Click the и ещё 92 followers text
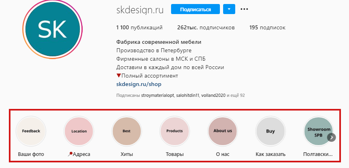 click(x=236, y=96)
